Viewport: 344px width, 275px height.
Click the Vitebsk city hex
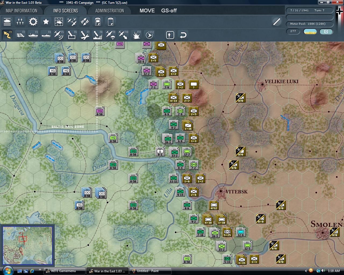[221, 191]
